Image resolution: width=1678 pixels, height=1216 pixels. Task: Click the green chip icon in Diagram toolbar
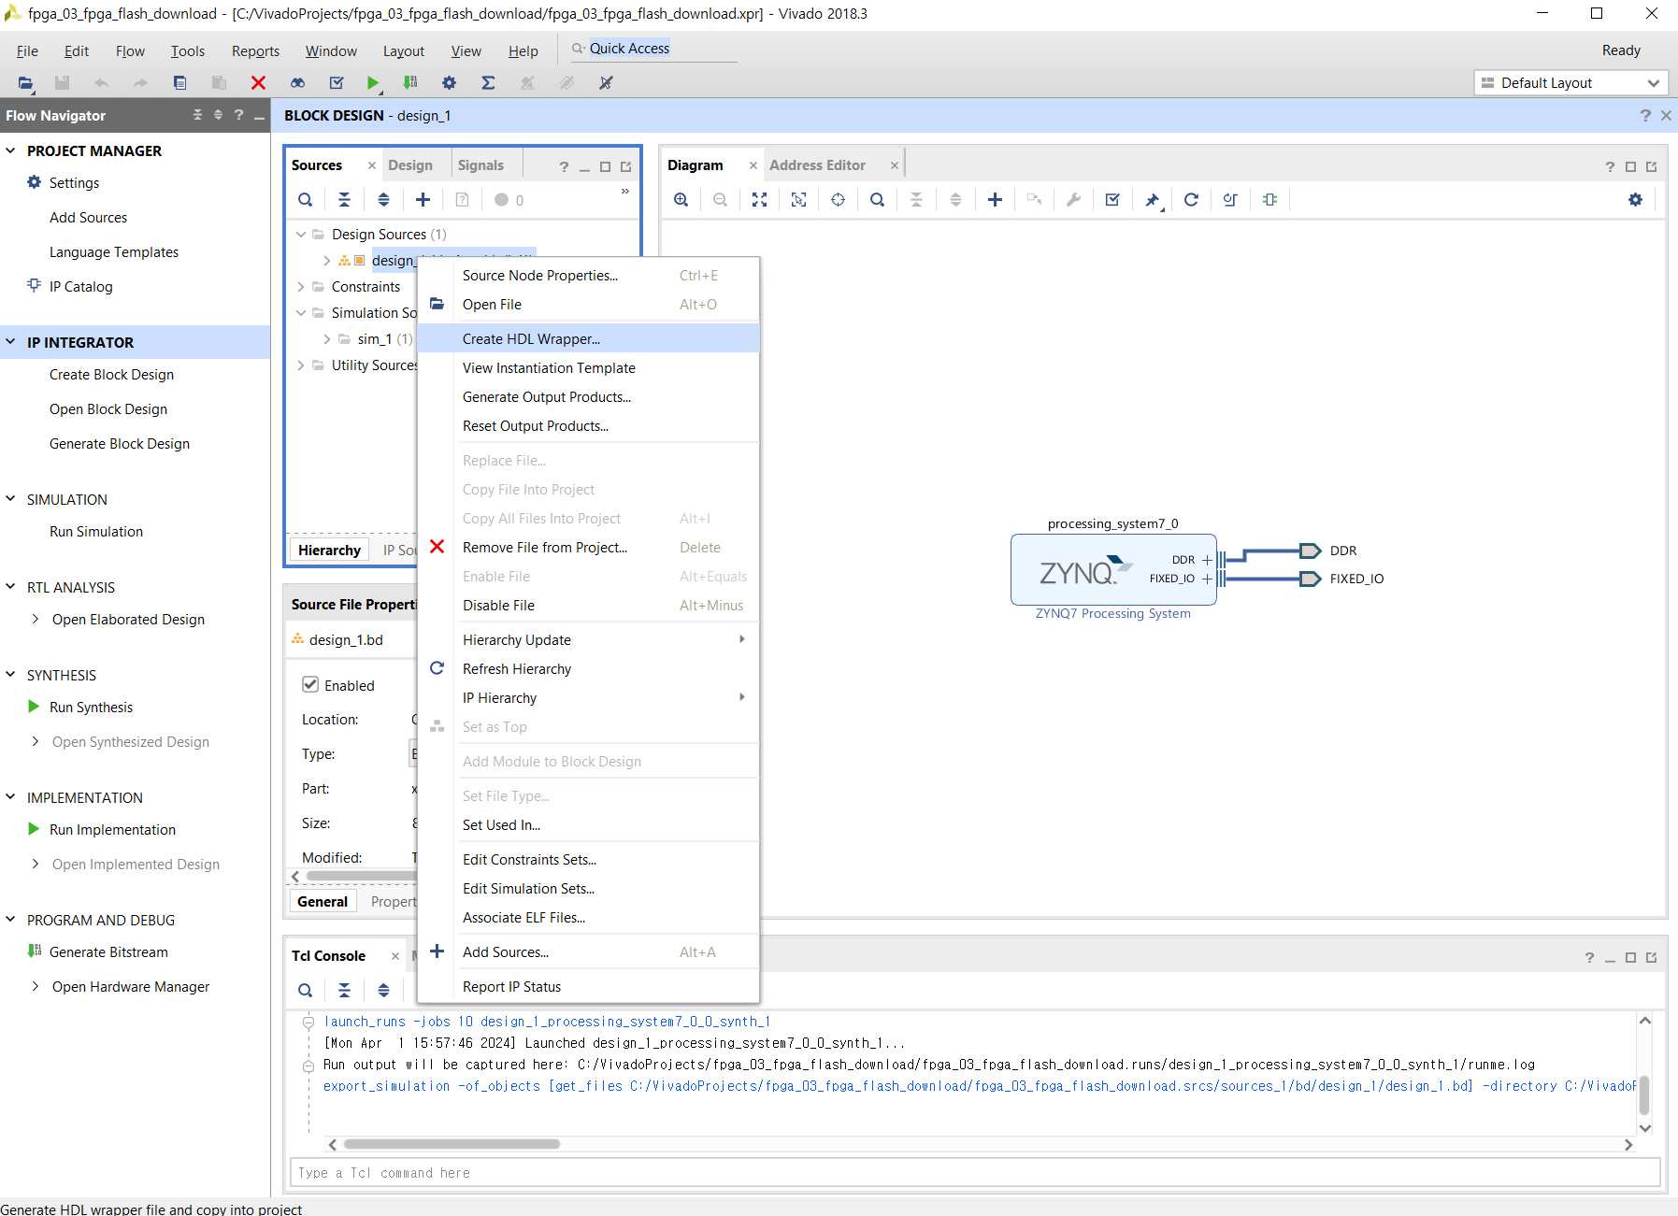1269,200
